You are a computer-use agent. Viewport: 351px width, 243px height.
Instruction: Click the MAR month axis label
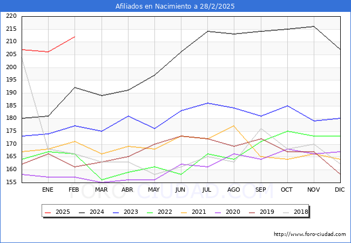[x=101, y=190]
